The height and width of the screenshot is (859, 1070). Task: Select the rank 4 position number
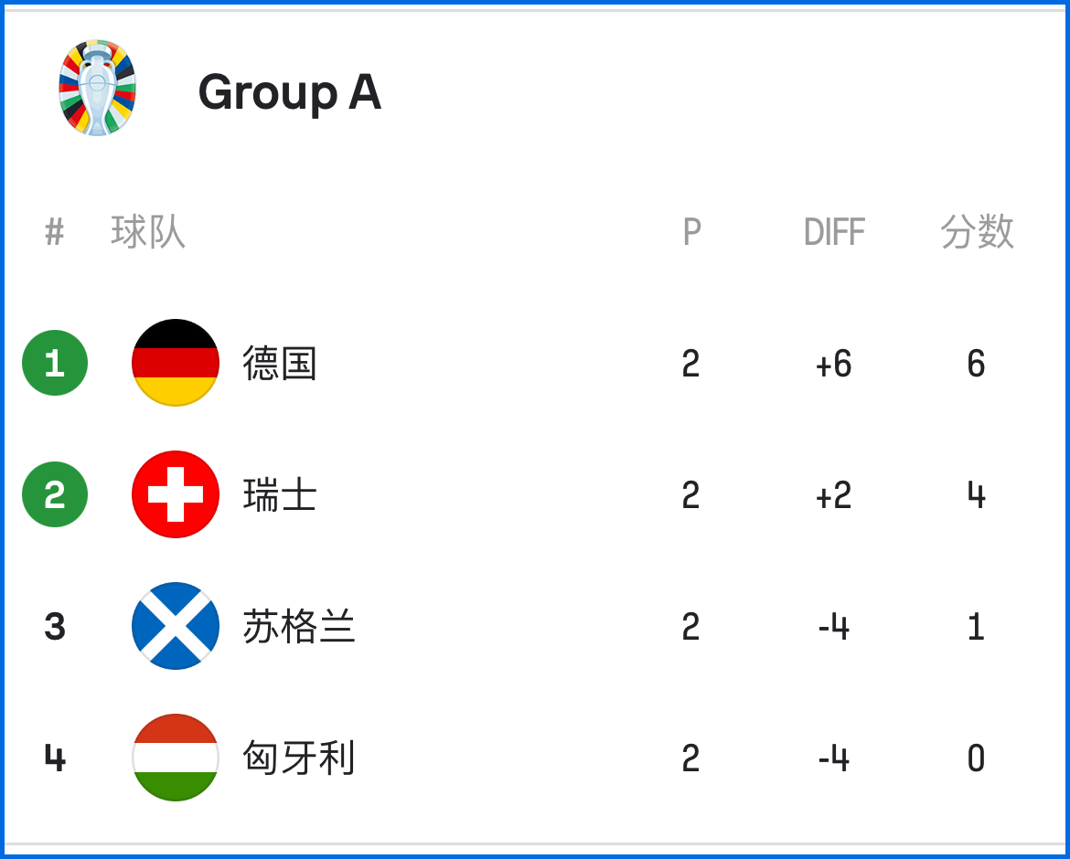click(x=55, y=758)
